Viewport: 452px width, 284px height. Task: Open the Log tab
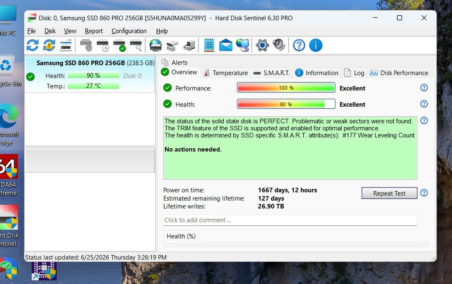pos(354,73)
